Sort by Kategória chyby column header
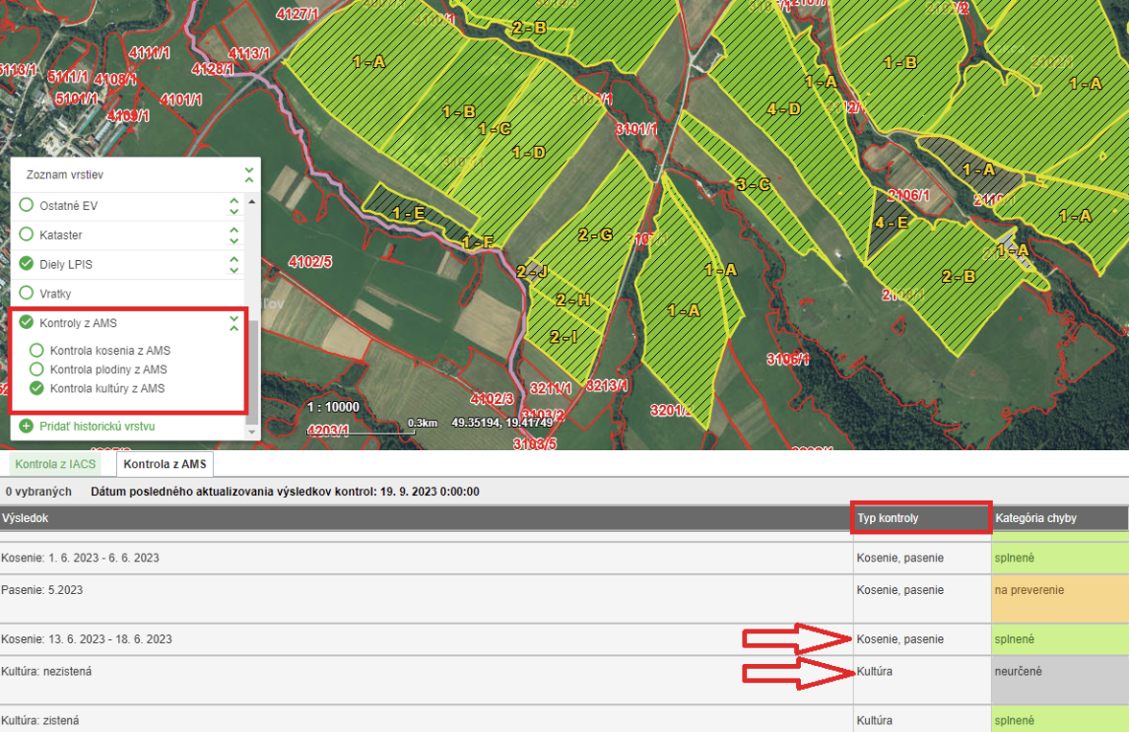The height and width of the screenshot is (732, 1129). (x=1060, y=518)
